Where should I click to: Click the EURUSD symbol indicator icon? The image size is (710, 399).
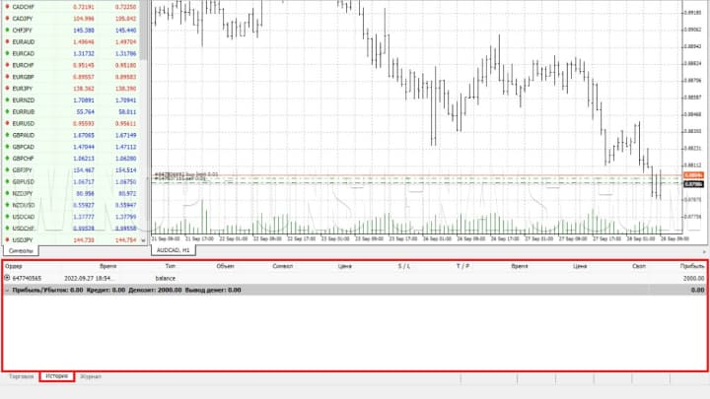[7, 122]
